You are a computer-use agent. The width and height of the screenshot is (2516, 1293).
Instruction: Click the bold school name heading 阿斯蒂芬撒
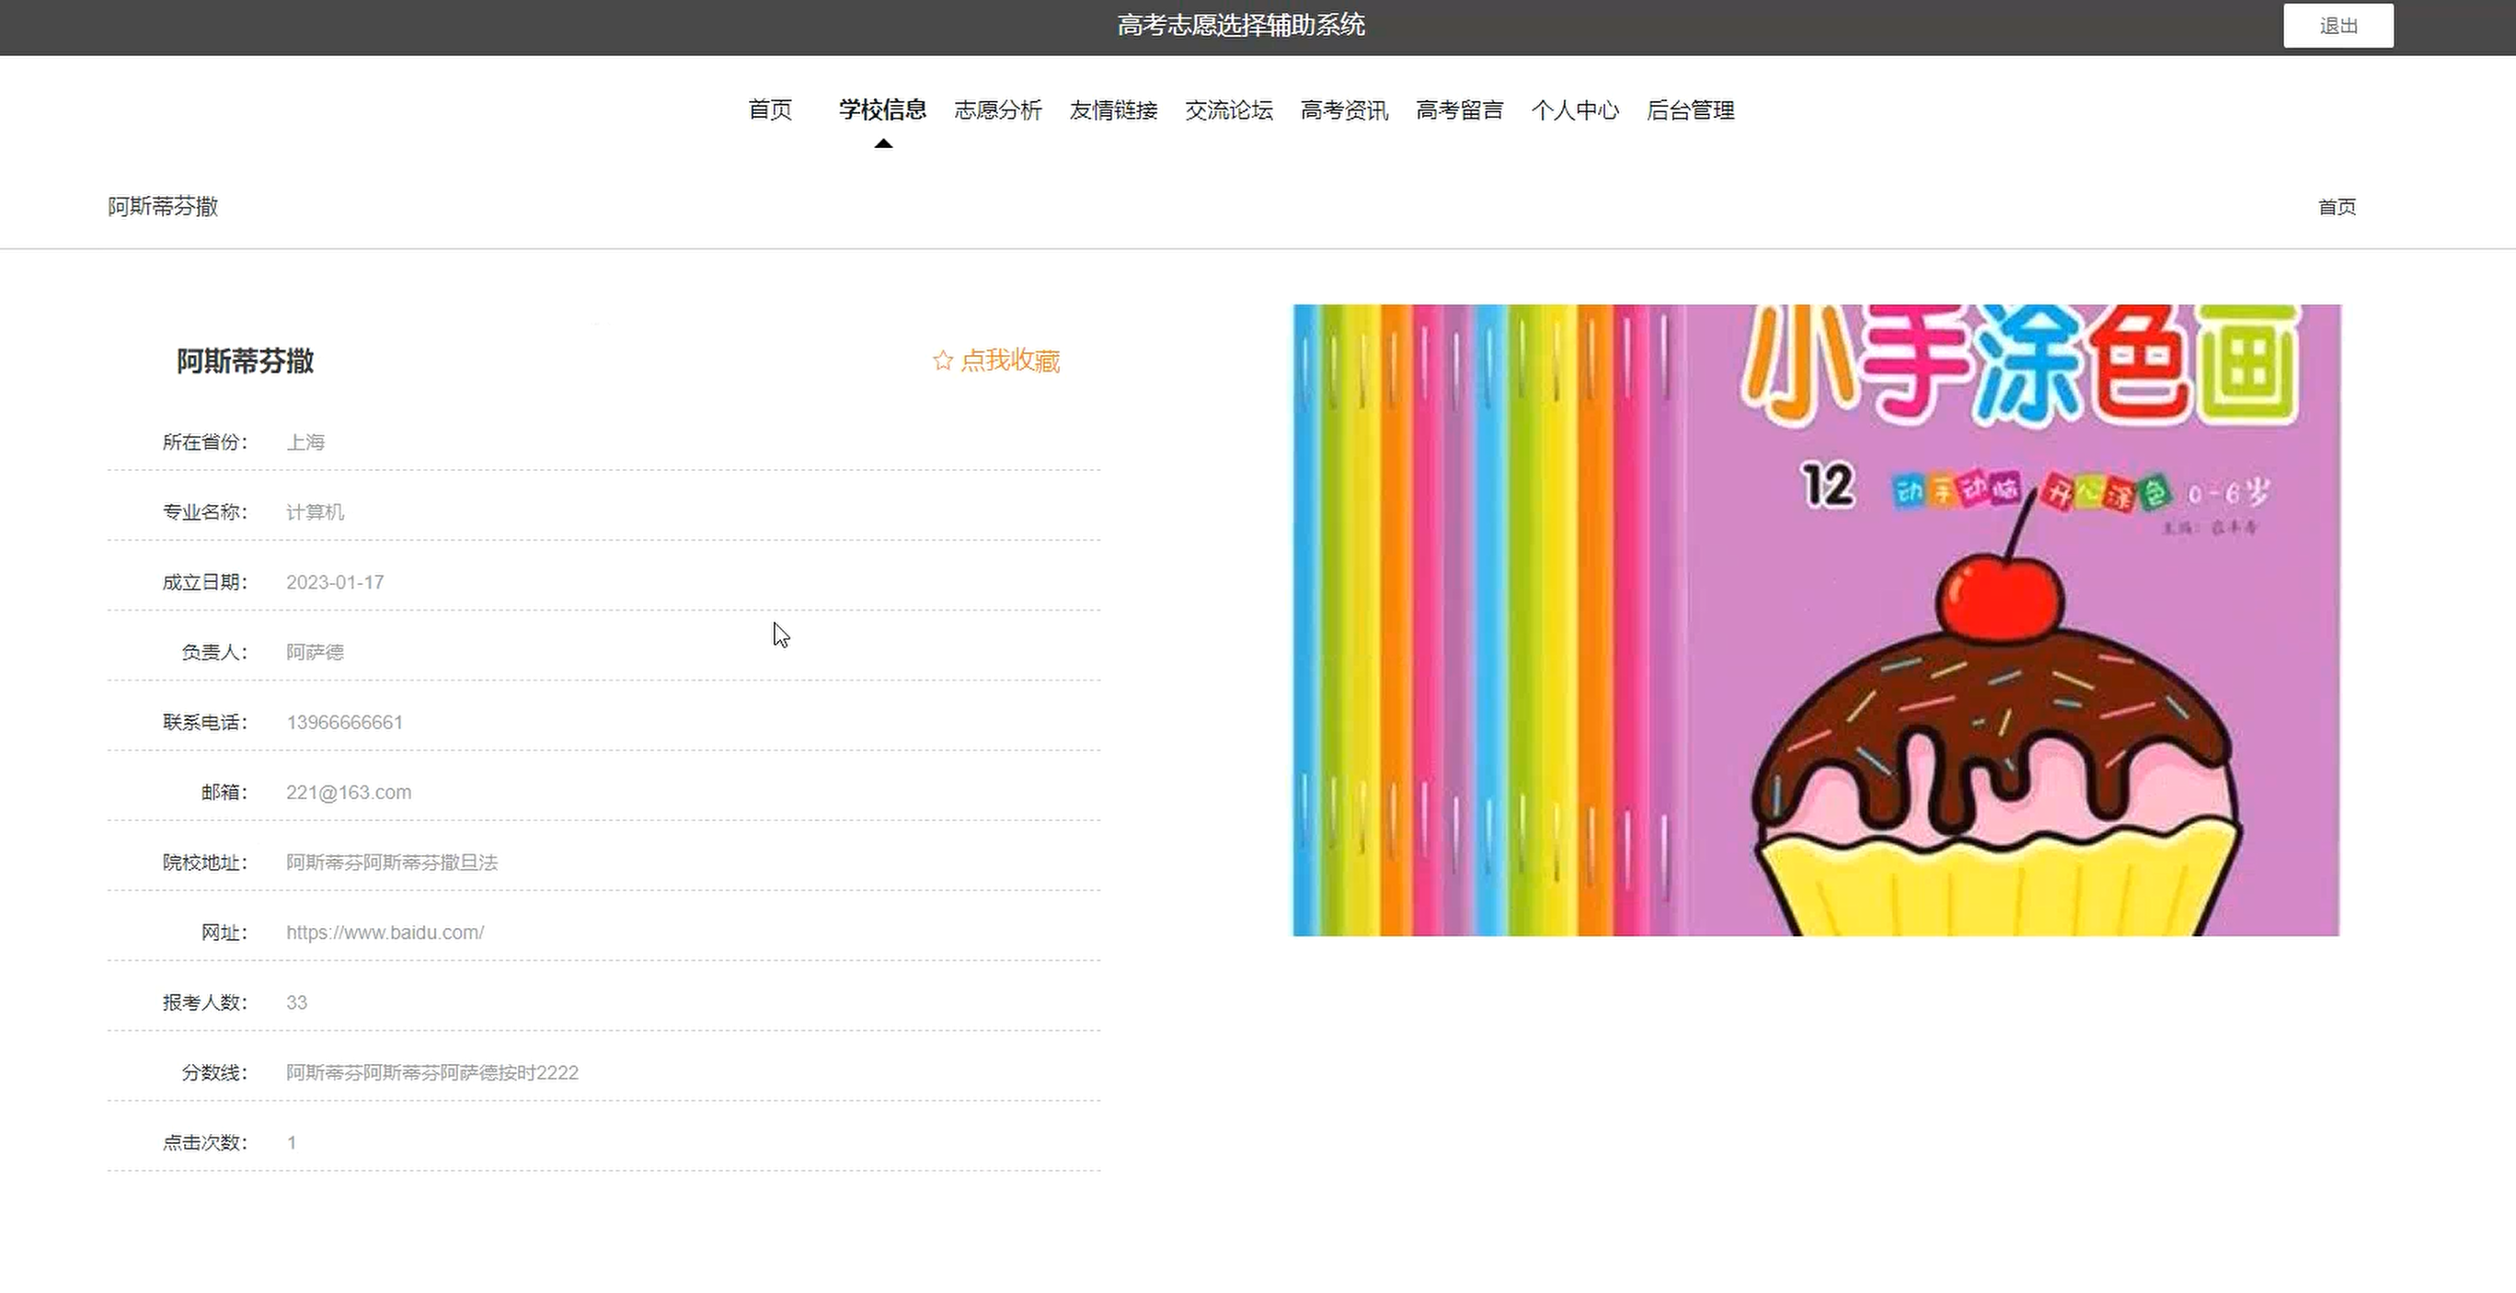coord(244,361)
